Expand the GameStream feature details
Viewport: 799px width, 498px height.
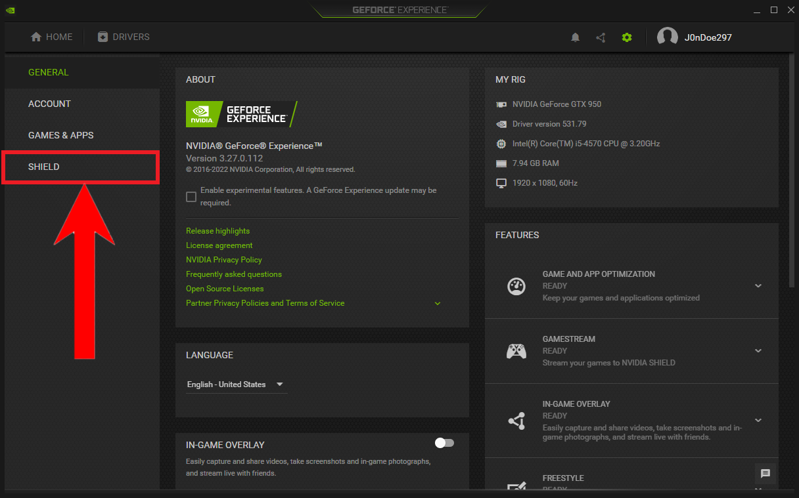point(758,351)
